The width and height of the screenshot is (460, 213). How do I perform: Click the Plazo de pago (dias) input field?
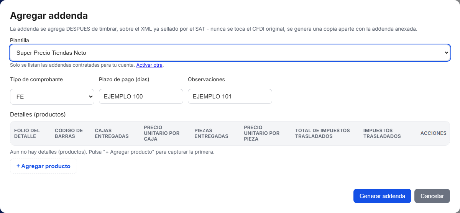pyautogui.click(x=141, y=97)
